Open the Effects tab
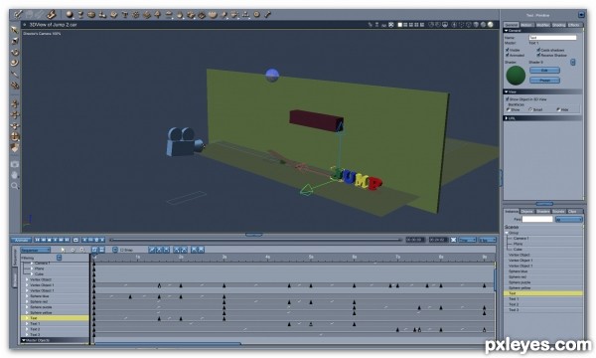 [x=574, y=25]
